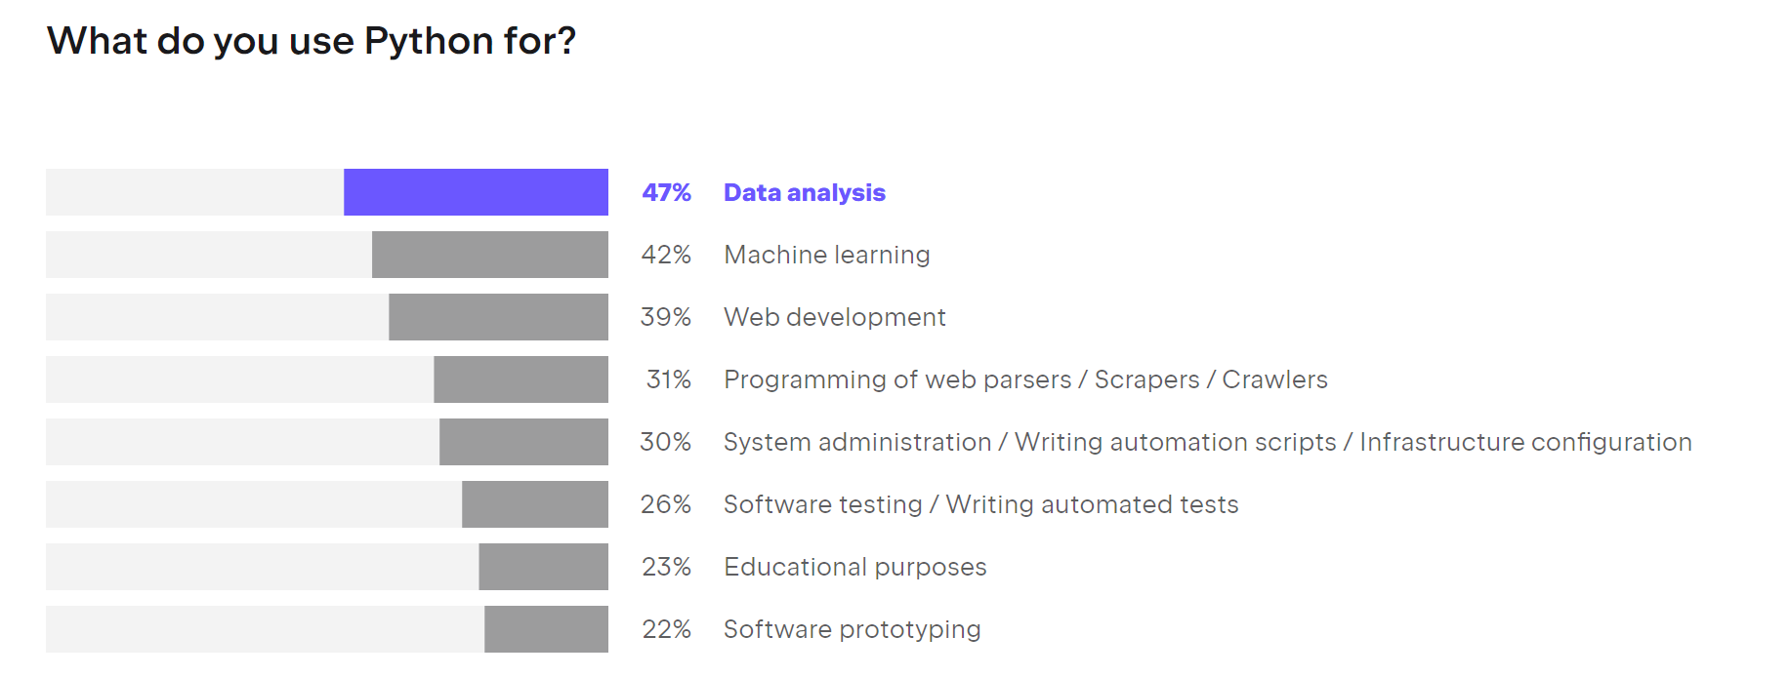Viewport: 1790px width, 677px height.
Task: Select the System administration bar segment
Action: pos(523,442)
